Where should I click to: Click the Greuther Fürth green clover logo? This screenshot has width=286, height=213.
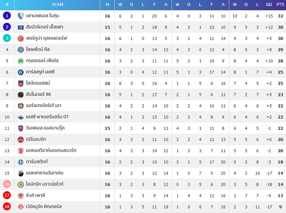(21, 61)
